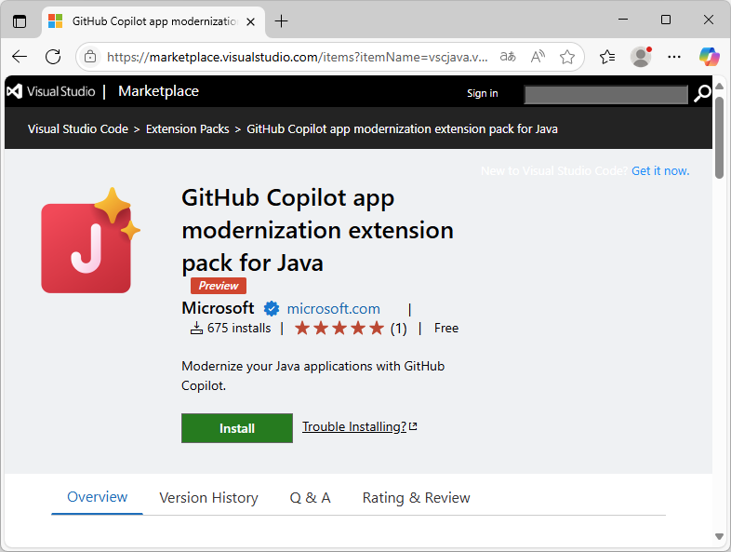This screenshot has height=552, width=731.
Task: Click the vertical scrollbar thumb
Action: [719, 138]
